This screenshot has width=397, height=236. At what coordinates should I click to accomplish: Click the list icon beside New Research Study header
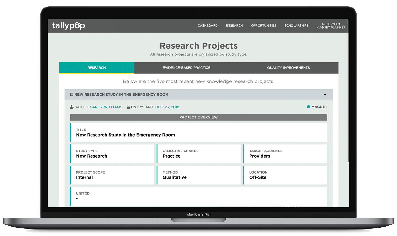(72, 95)
